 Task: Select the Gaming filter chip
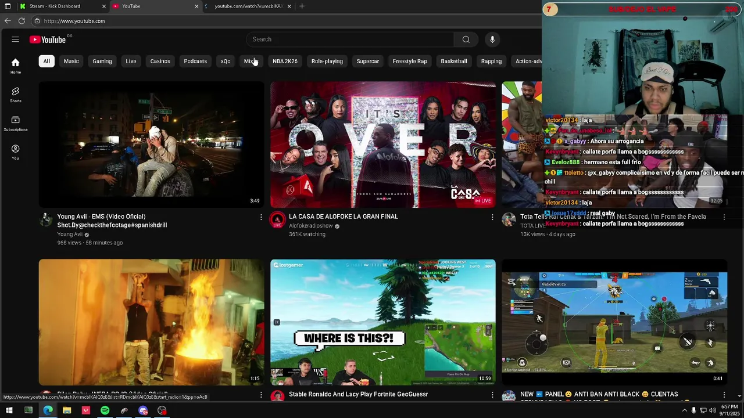coord(102,61)
